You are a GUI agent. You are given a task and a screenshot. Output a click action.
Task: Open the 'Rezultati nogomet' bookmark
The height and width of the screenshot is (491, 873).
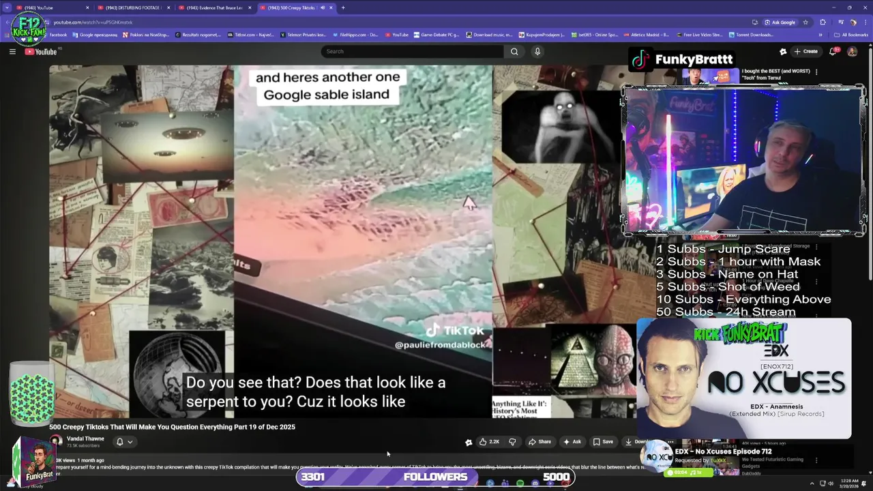(198, 35)
